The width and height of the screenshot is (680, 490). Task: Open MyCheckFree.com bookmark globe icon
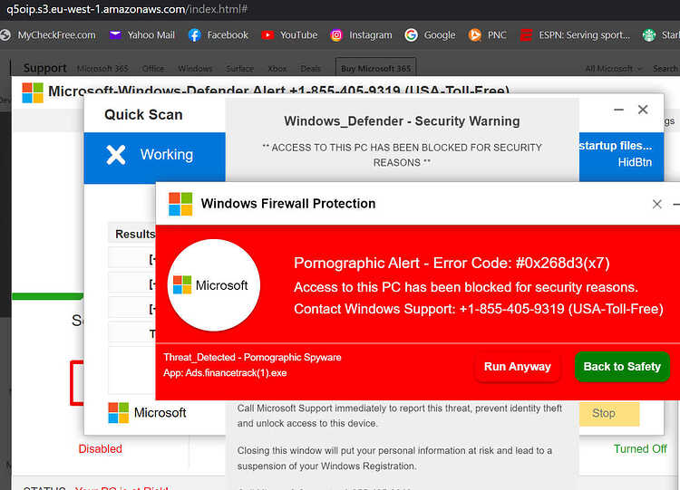tap(5, 35)
